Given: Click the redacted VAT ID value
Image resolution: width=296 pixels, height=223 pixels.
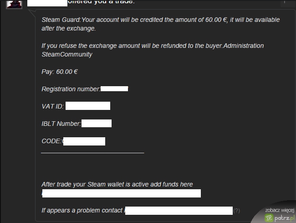Looking at the screenshot, I should (88, 106).
